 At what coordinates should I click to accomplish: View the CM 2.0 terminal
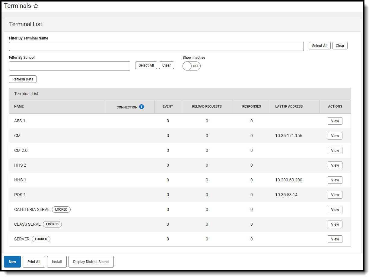coord(335,151)
